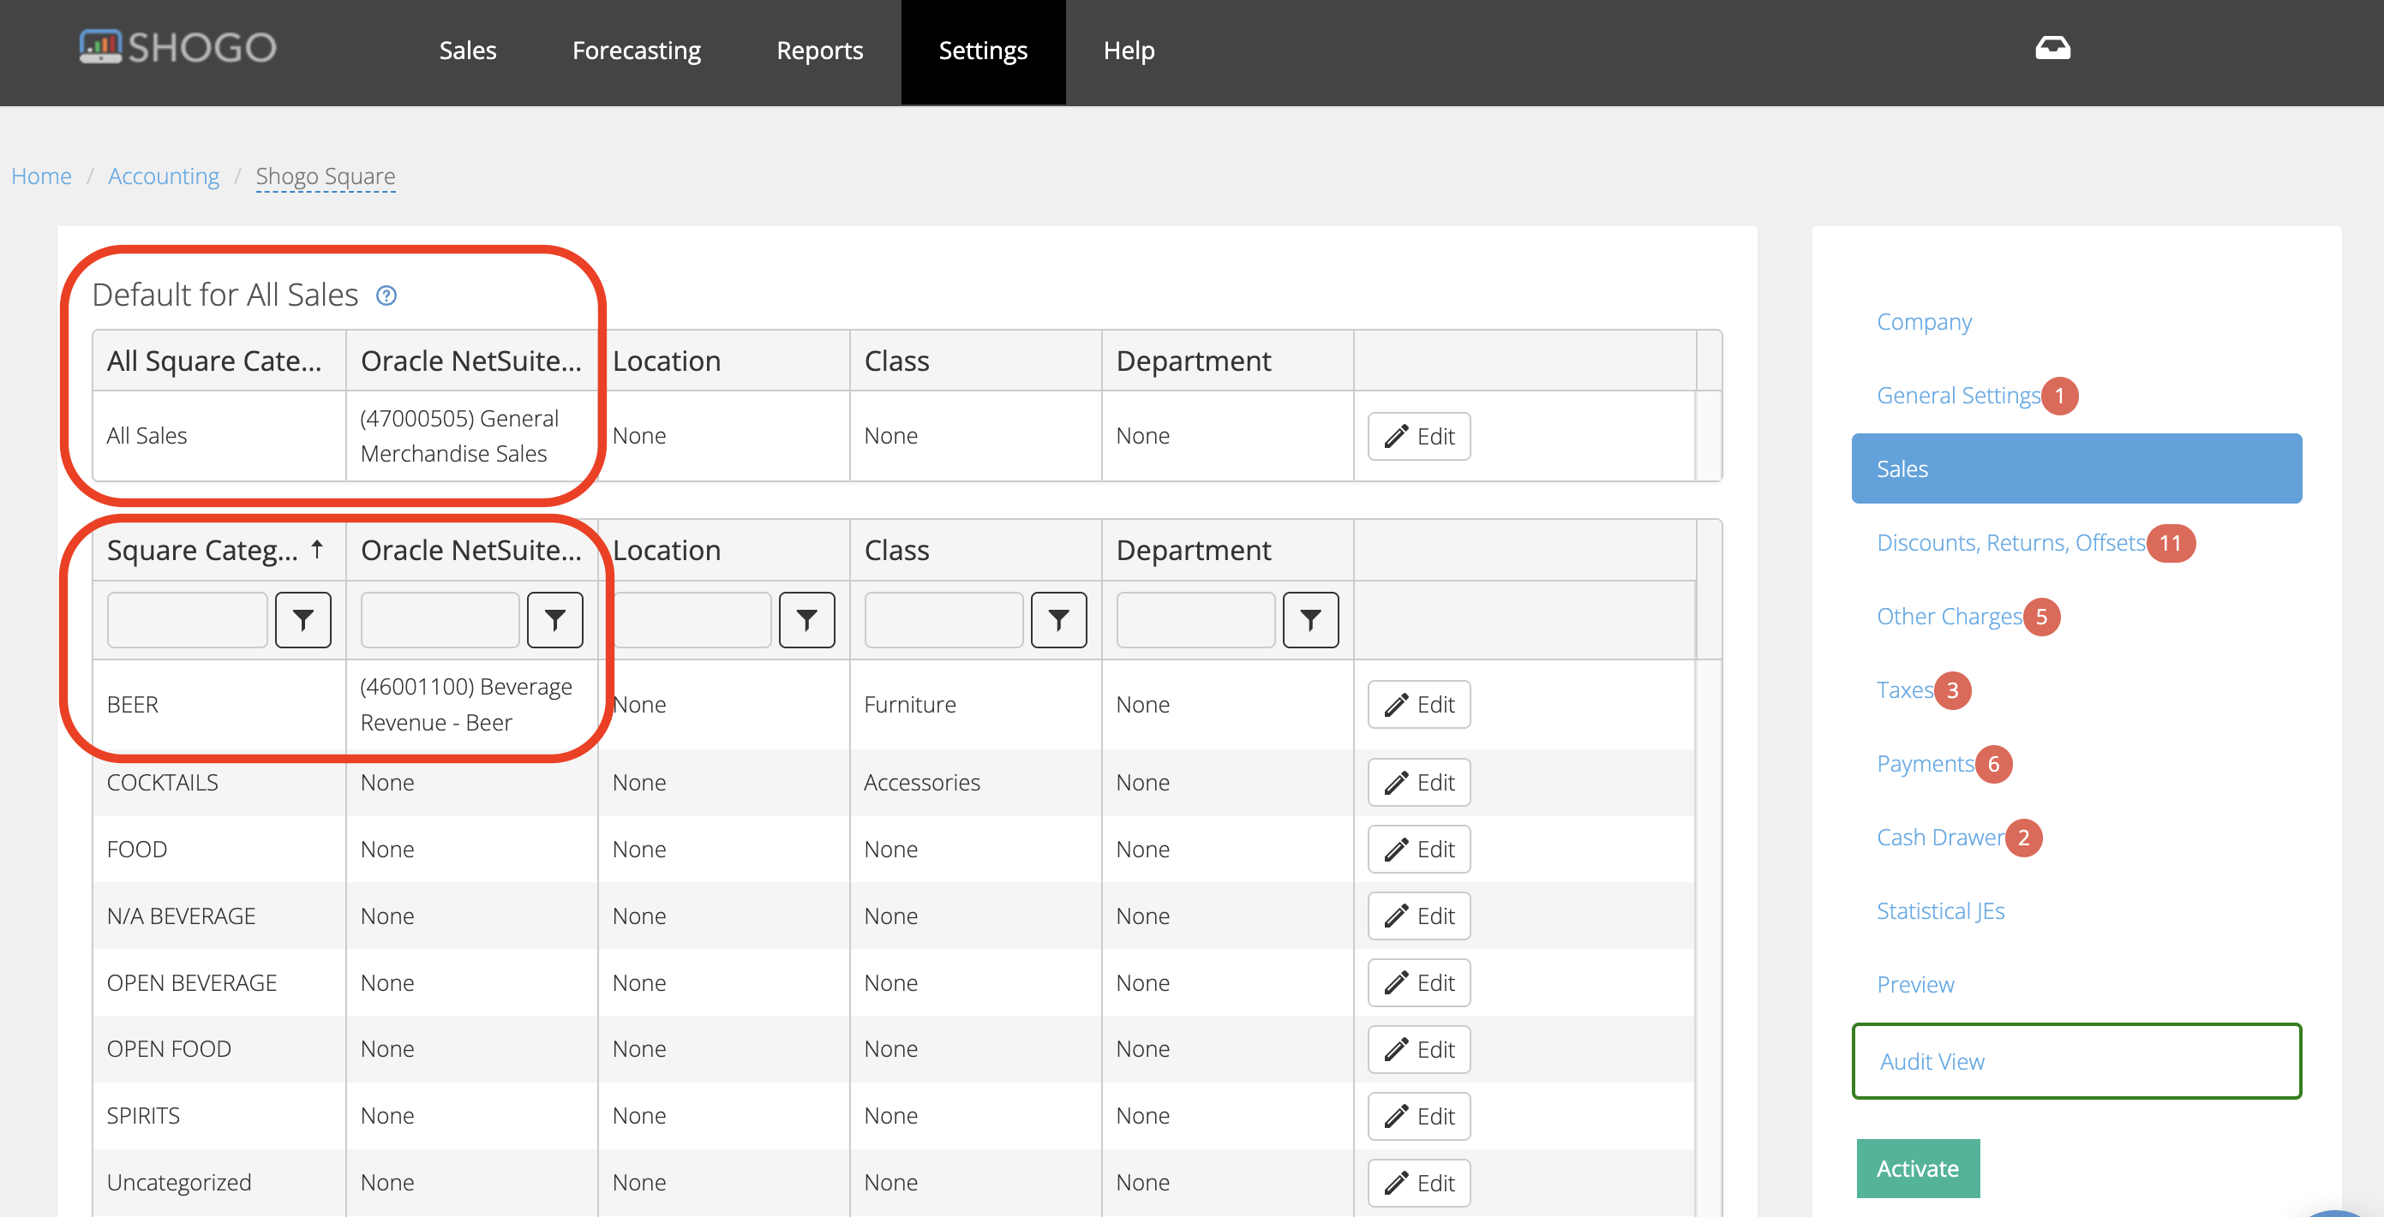The image size is (2384, 1217).
Task: Edit the FOOD category row
Action: [x=1420, y=849]
